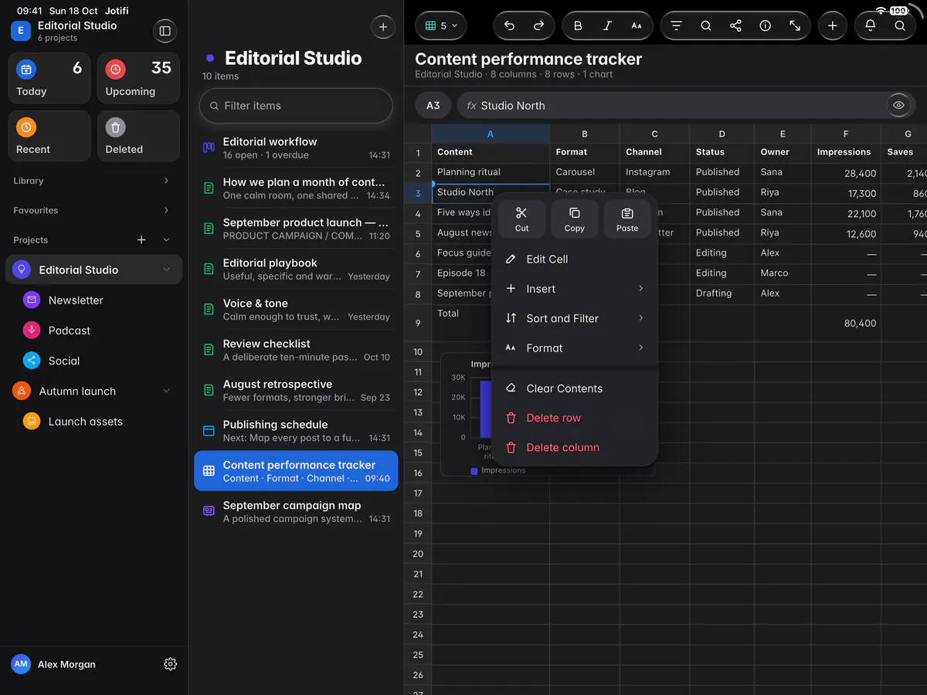Image resolution: width=927 pixels, height=695 pixels.
Task: Undo the last action
Action: [x=509, y=25]
